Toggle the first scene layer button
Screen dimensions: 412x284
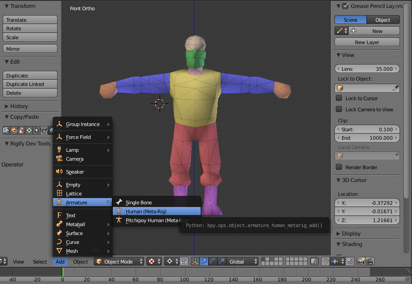point(263,260)
